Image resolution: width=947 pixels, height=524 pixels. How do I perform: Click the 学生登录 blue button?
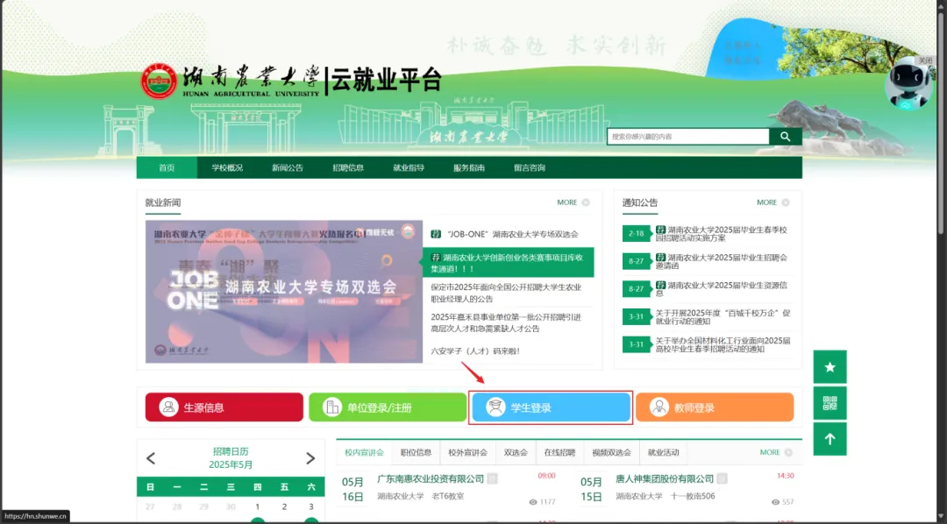[x=551, y=407]
